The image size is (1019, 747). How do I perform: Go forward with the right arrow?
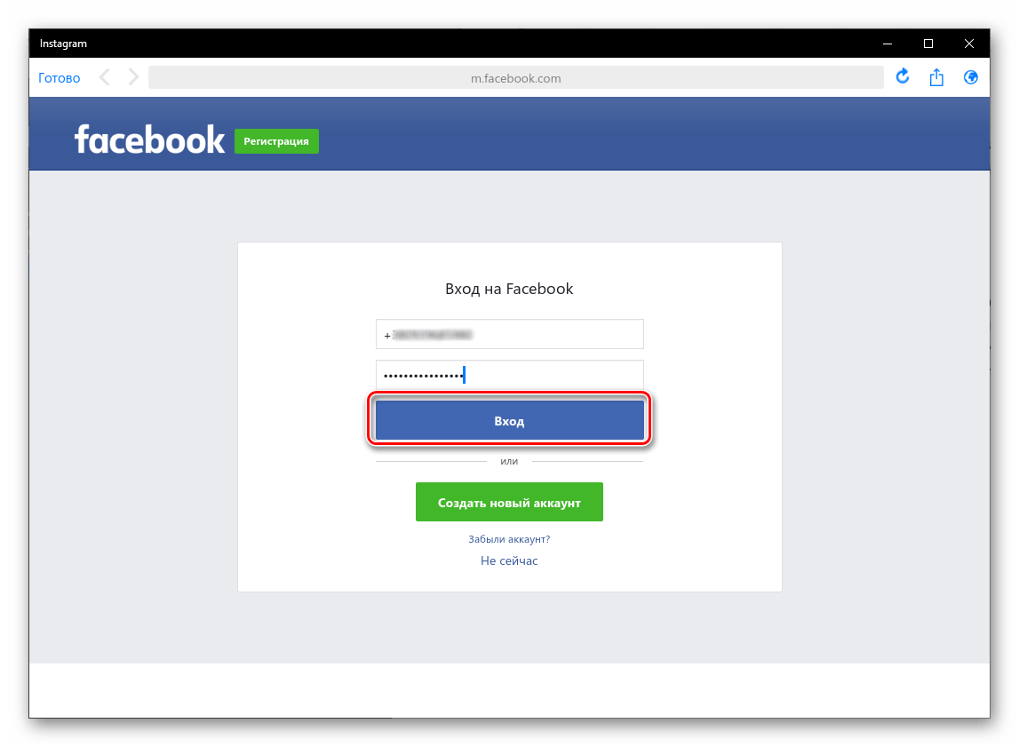[x=133, y=77]
